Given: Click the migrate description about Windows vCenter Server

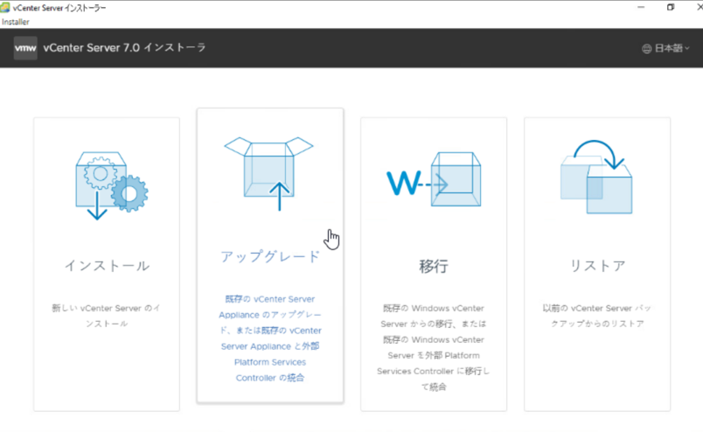Looking at the screenshot, I should tap(434, 347).
